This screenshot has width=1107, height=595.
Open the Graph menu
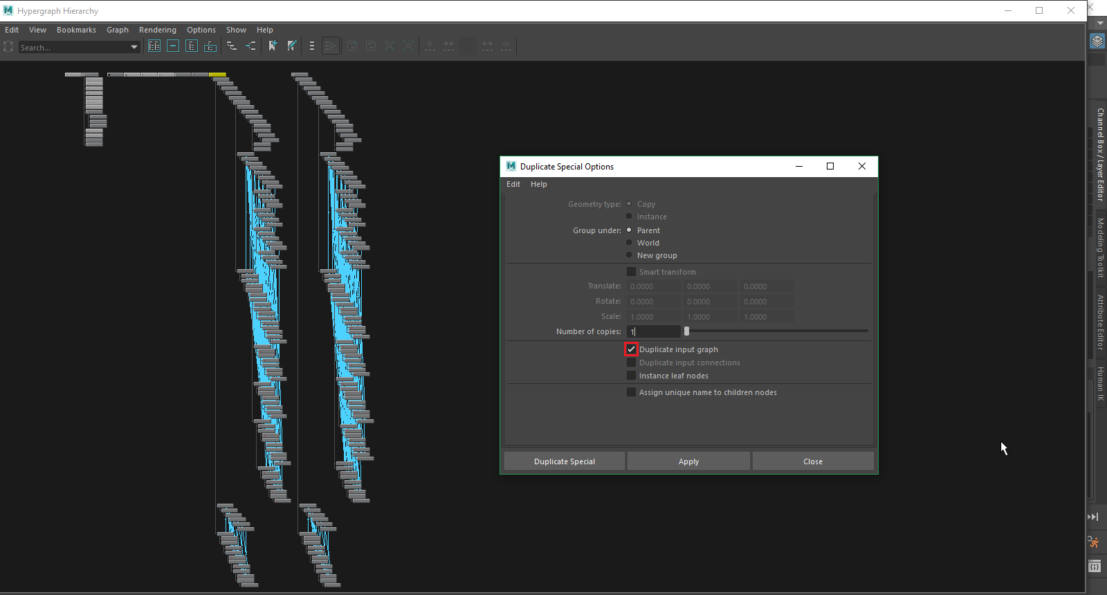coord(118,30)
